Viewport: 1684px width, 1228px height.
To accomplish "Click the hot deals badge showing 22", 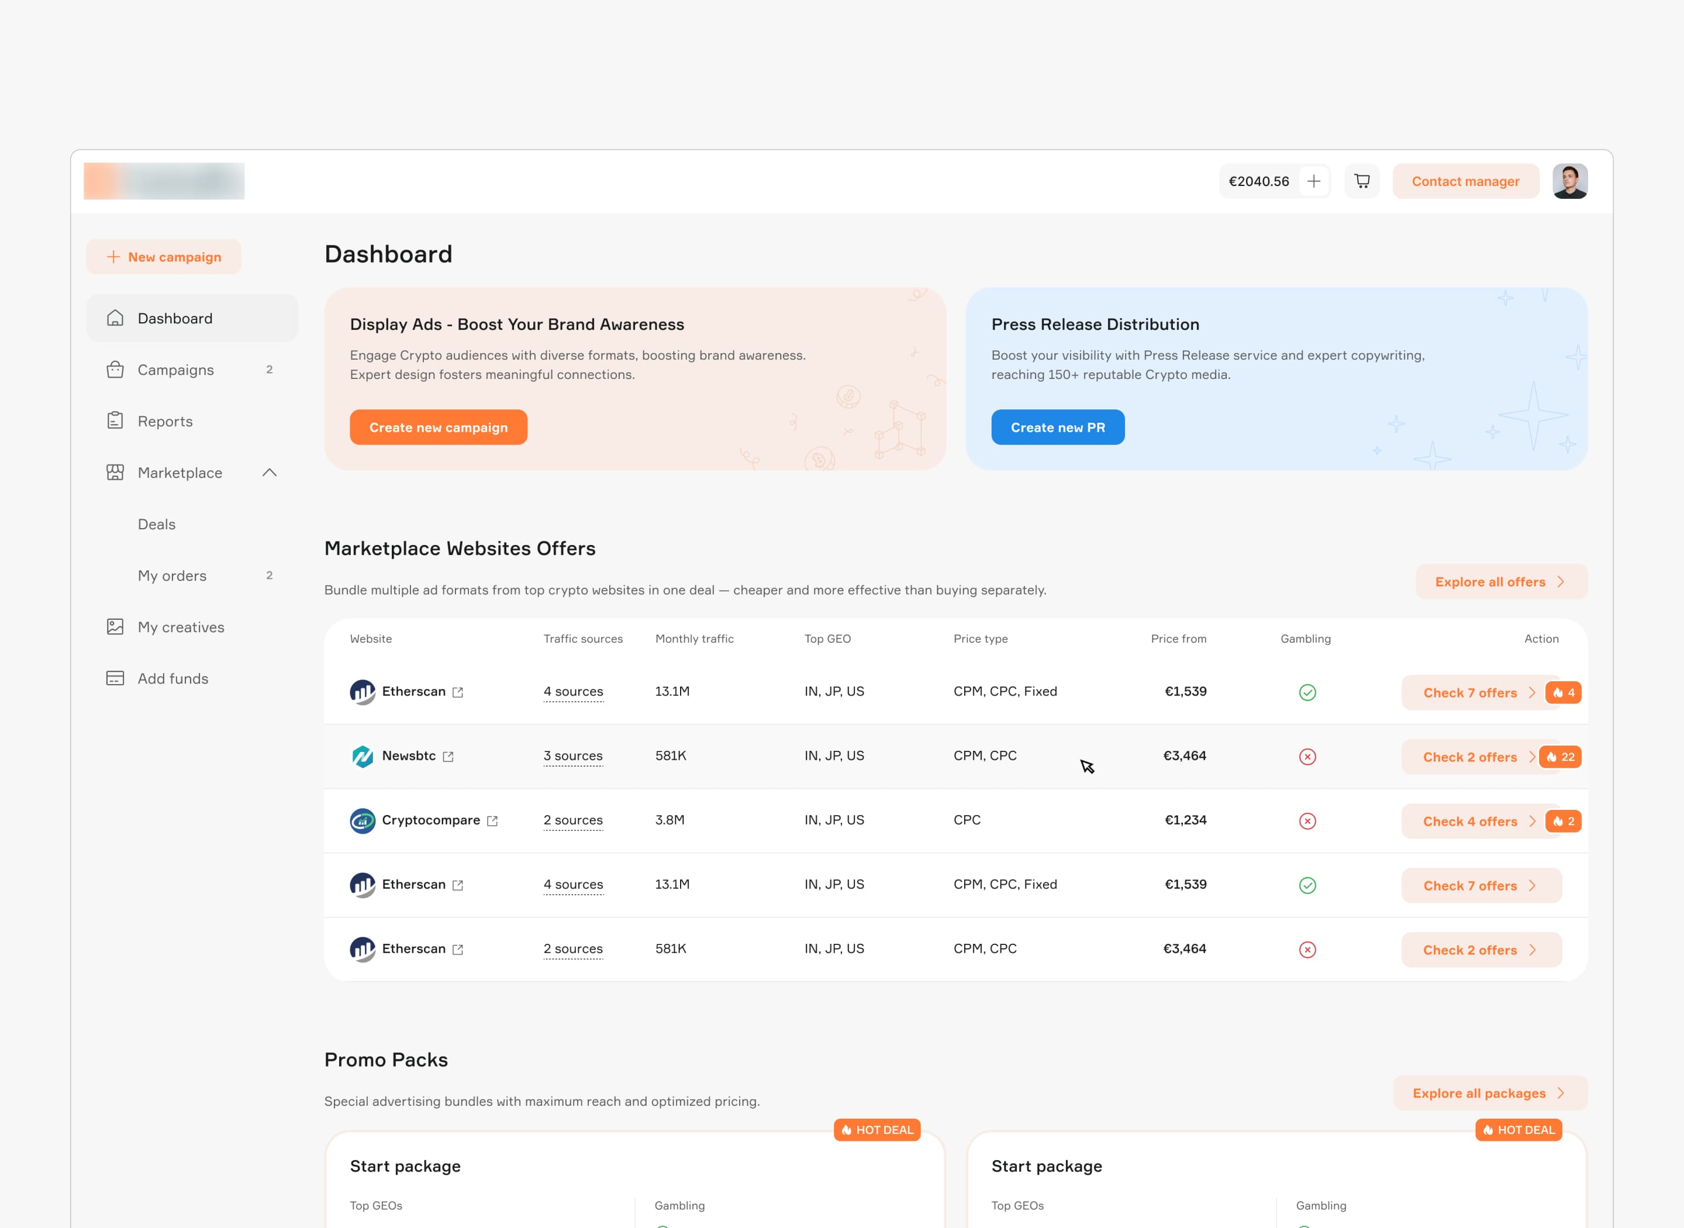I will pos(1560,757).
